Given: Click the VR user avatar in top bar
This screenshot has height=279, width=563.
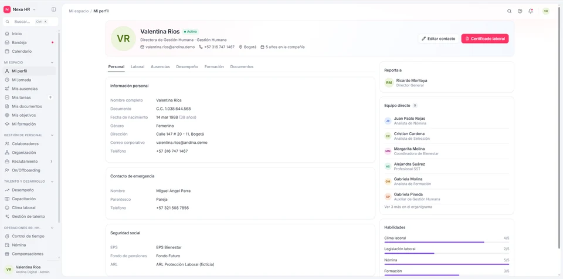Looking at the screenshot, I should tap(546, 11).
